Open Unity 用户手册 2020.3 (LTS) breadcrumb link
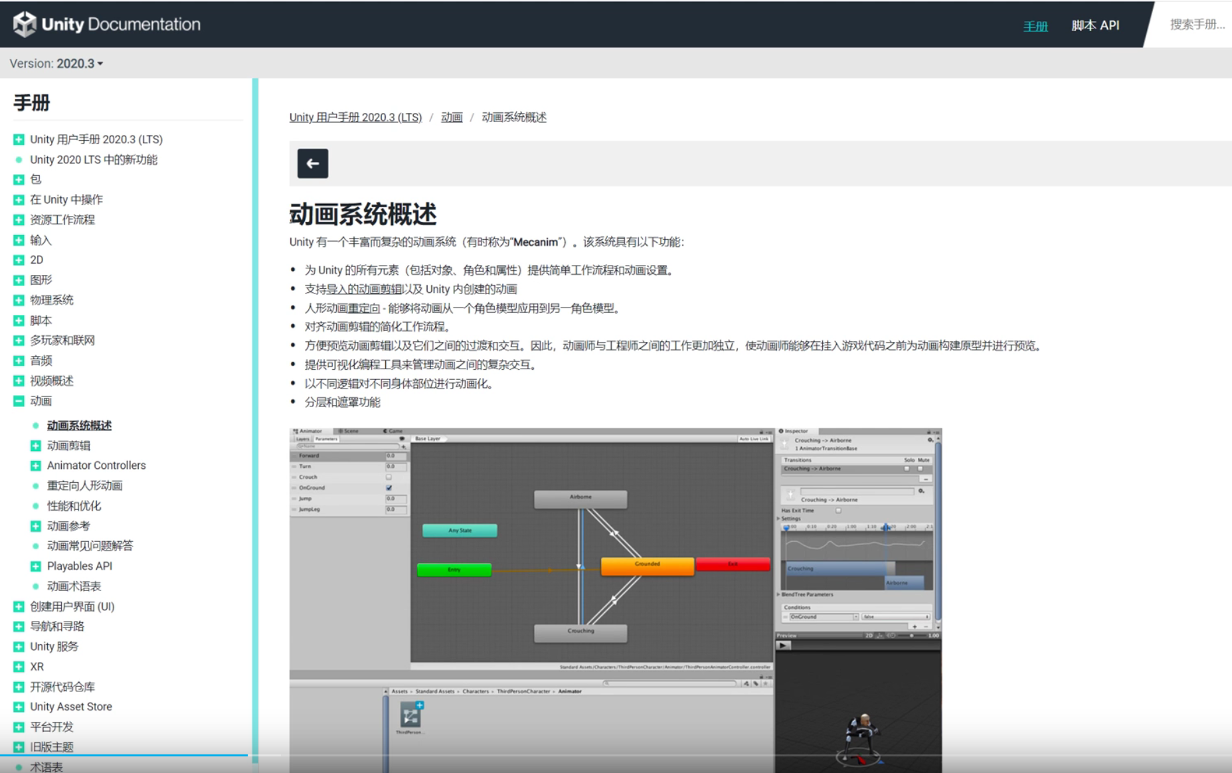Viewport: 1232px width, 773px height. (x=355, y=118)
